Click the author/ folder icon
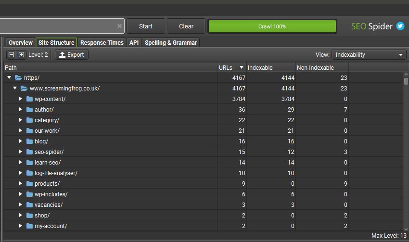The width and height of the screenshot is (409, 242). (x=29, y=110)
